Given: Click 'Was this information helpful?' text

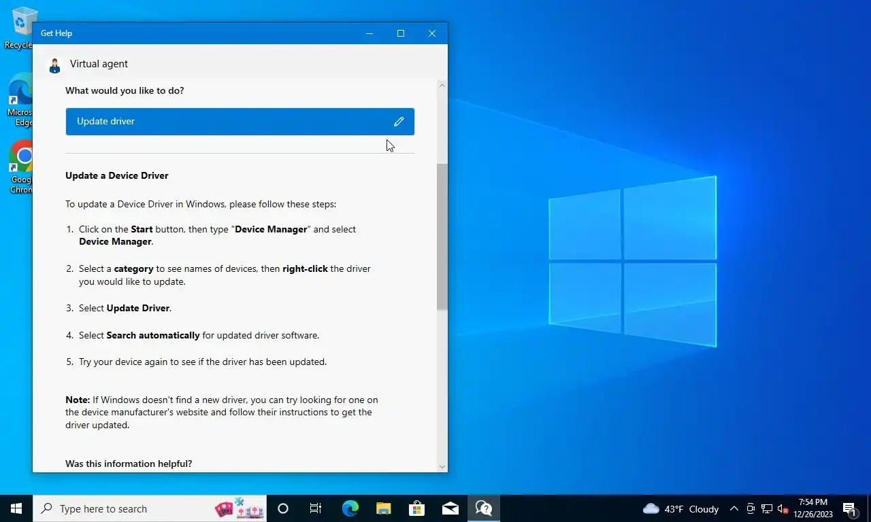Looking at the screenshot, I should [129, 464].
